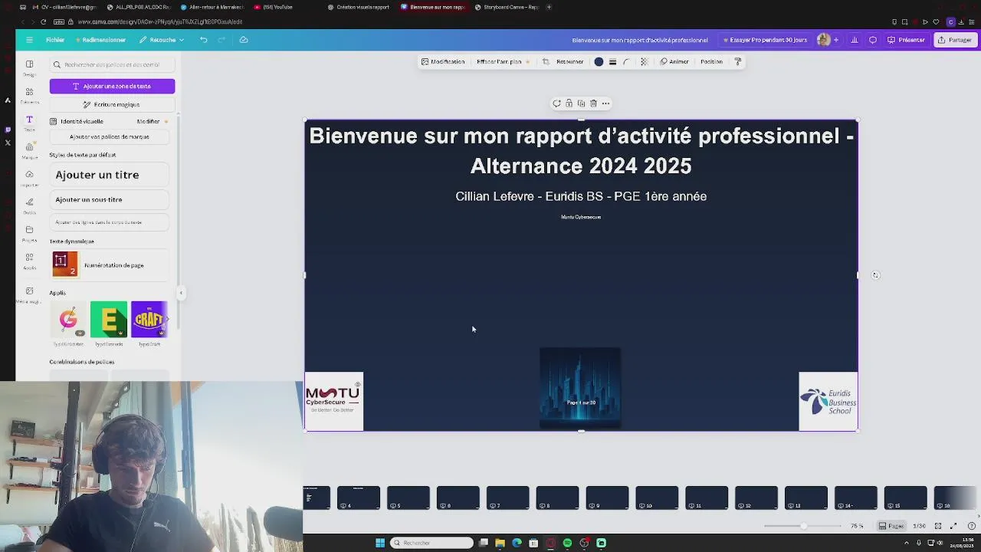The width and height of the screenshot is (981, 552).
Task: Collapse the side panel with arrow handle
Action: [x=181, y=293]
